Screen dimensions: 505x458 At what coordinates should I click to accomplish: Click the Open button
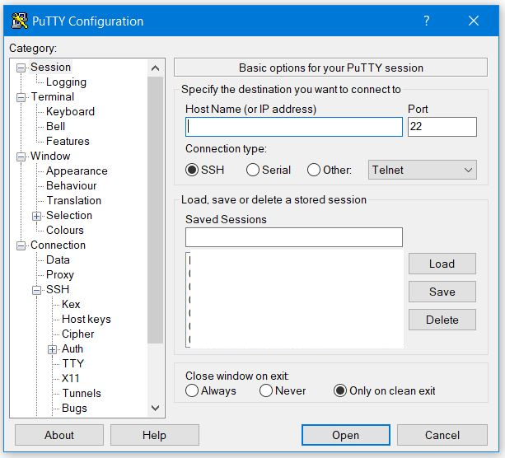pos(345,435)
